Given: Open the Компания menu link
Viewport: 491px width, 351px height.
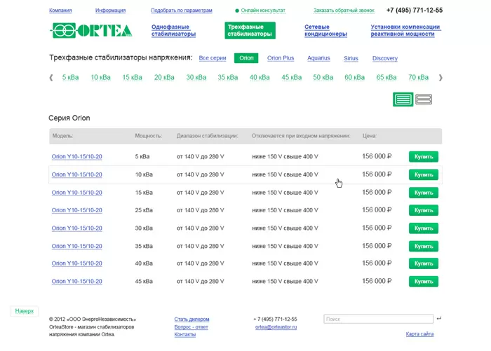Looking at the screenshot, I should pos(60,11).
